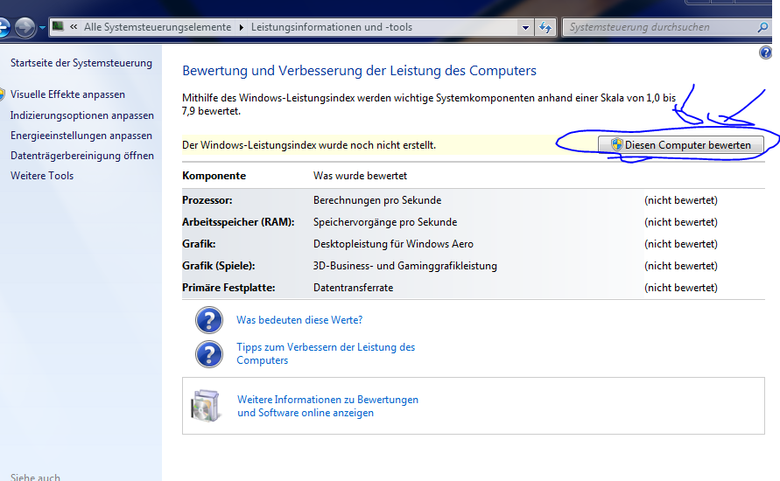The image size is (780, 481).
Task: Open Indizierungsoptionen anpassen
Action: [x=82, y=115]
